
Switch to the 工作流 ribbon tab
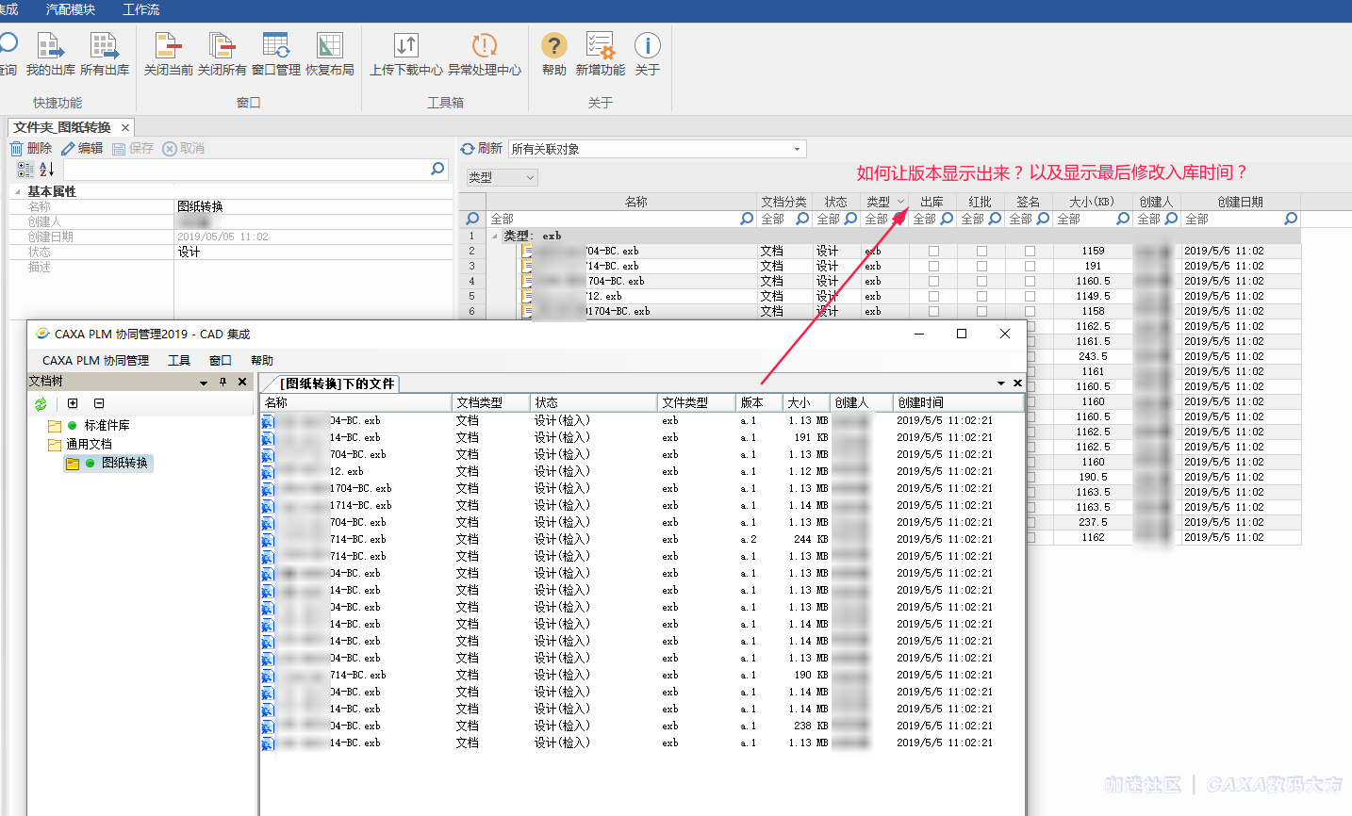tap(140, 9)
